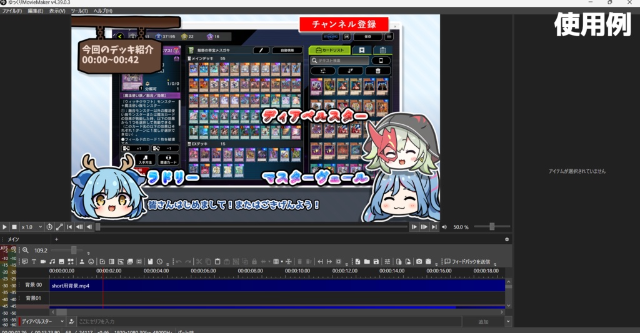640x333 pixels.
Task: Open timeline settings gear icon
Action: (507, 239)
